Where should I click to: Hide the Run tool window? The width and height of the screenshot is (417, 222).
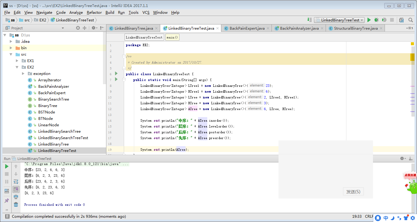pos(411,158)
